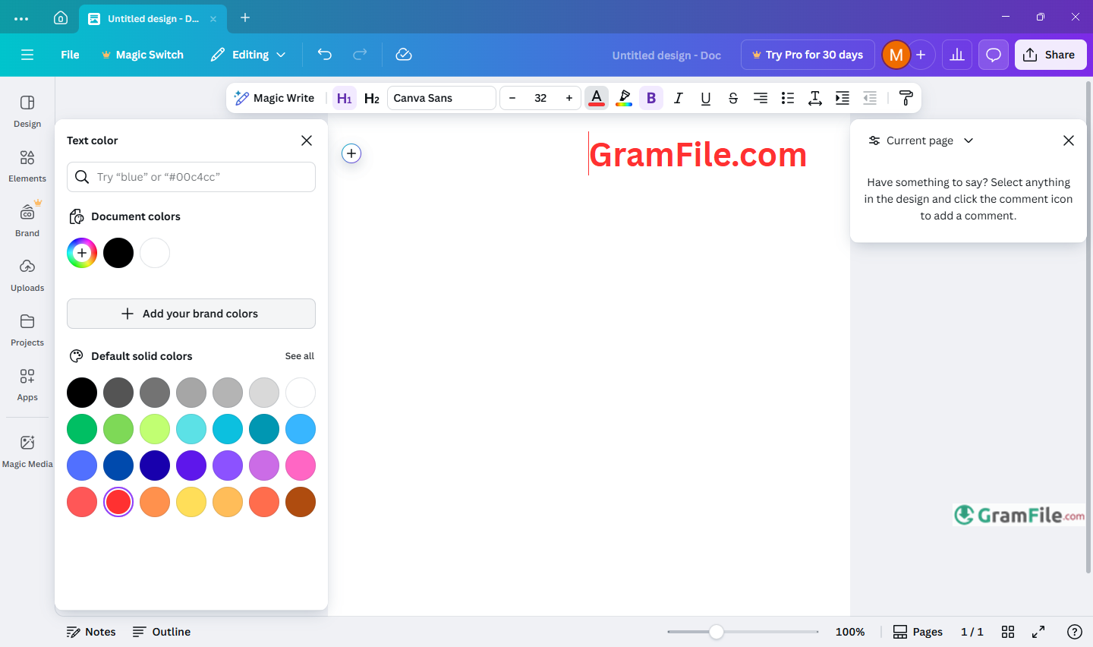The width and height of the screenshot is (1093, 647).
Task: Close the Text color panel
Action: (x=307, y=140)
